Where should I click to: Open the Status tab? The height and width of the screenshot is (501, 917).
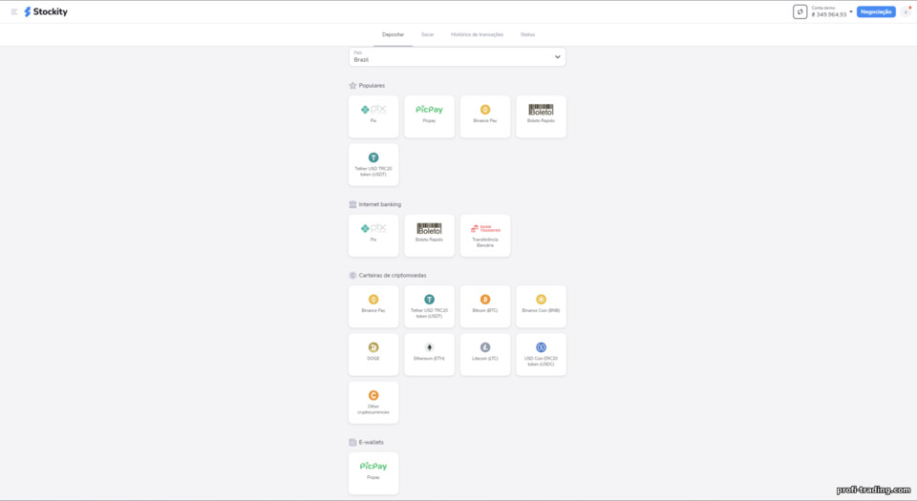coord(527,34)
